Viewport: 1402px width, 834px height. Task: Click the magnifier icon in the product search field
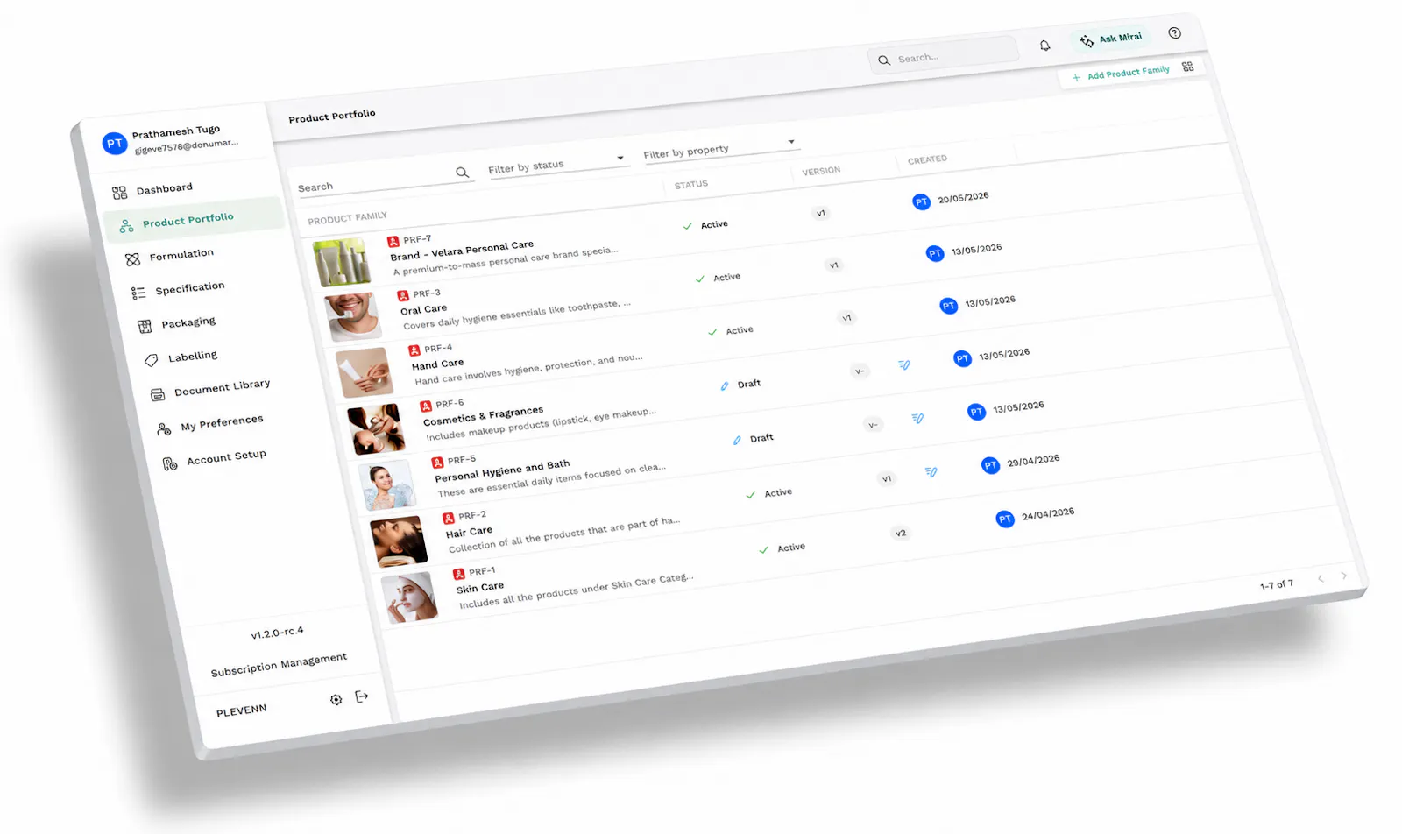pos(462,173)
